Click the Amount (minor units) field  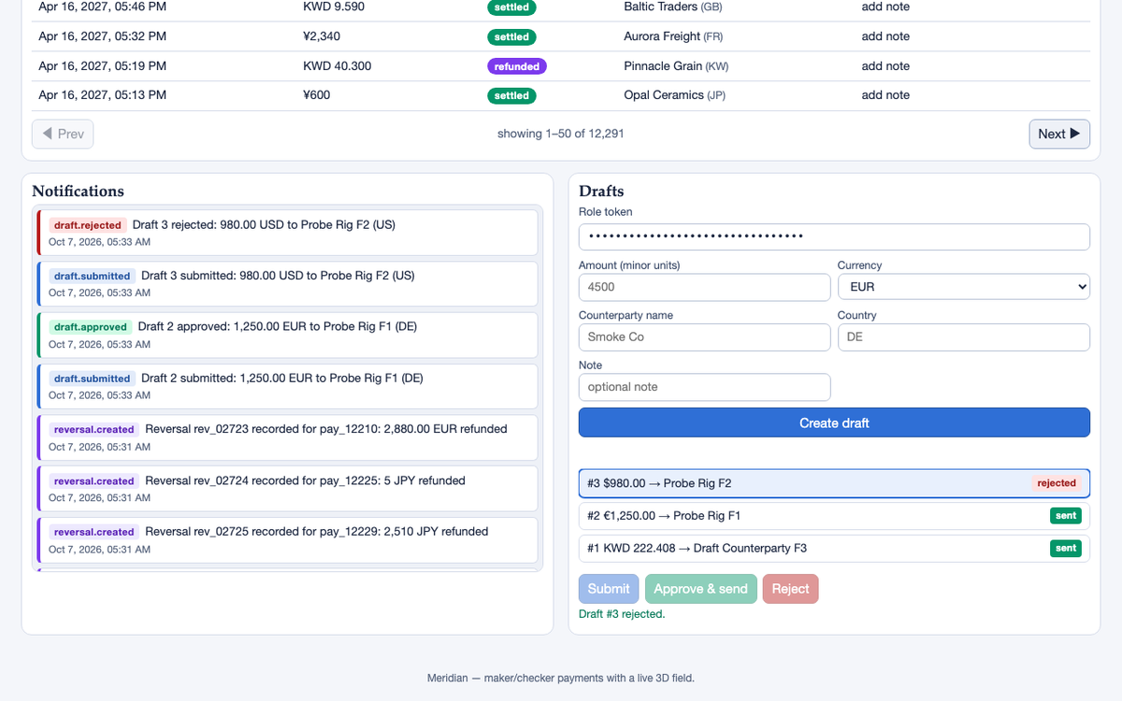tap(704, 287)
